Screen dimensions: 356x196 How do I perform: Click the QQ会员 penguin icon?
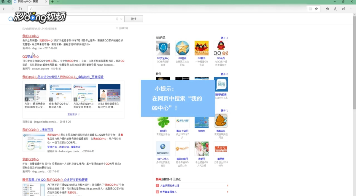[x=221, y=48]
